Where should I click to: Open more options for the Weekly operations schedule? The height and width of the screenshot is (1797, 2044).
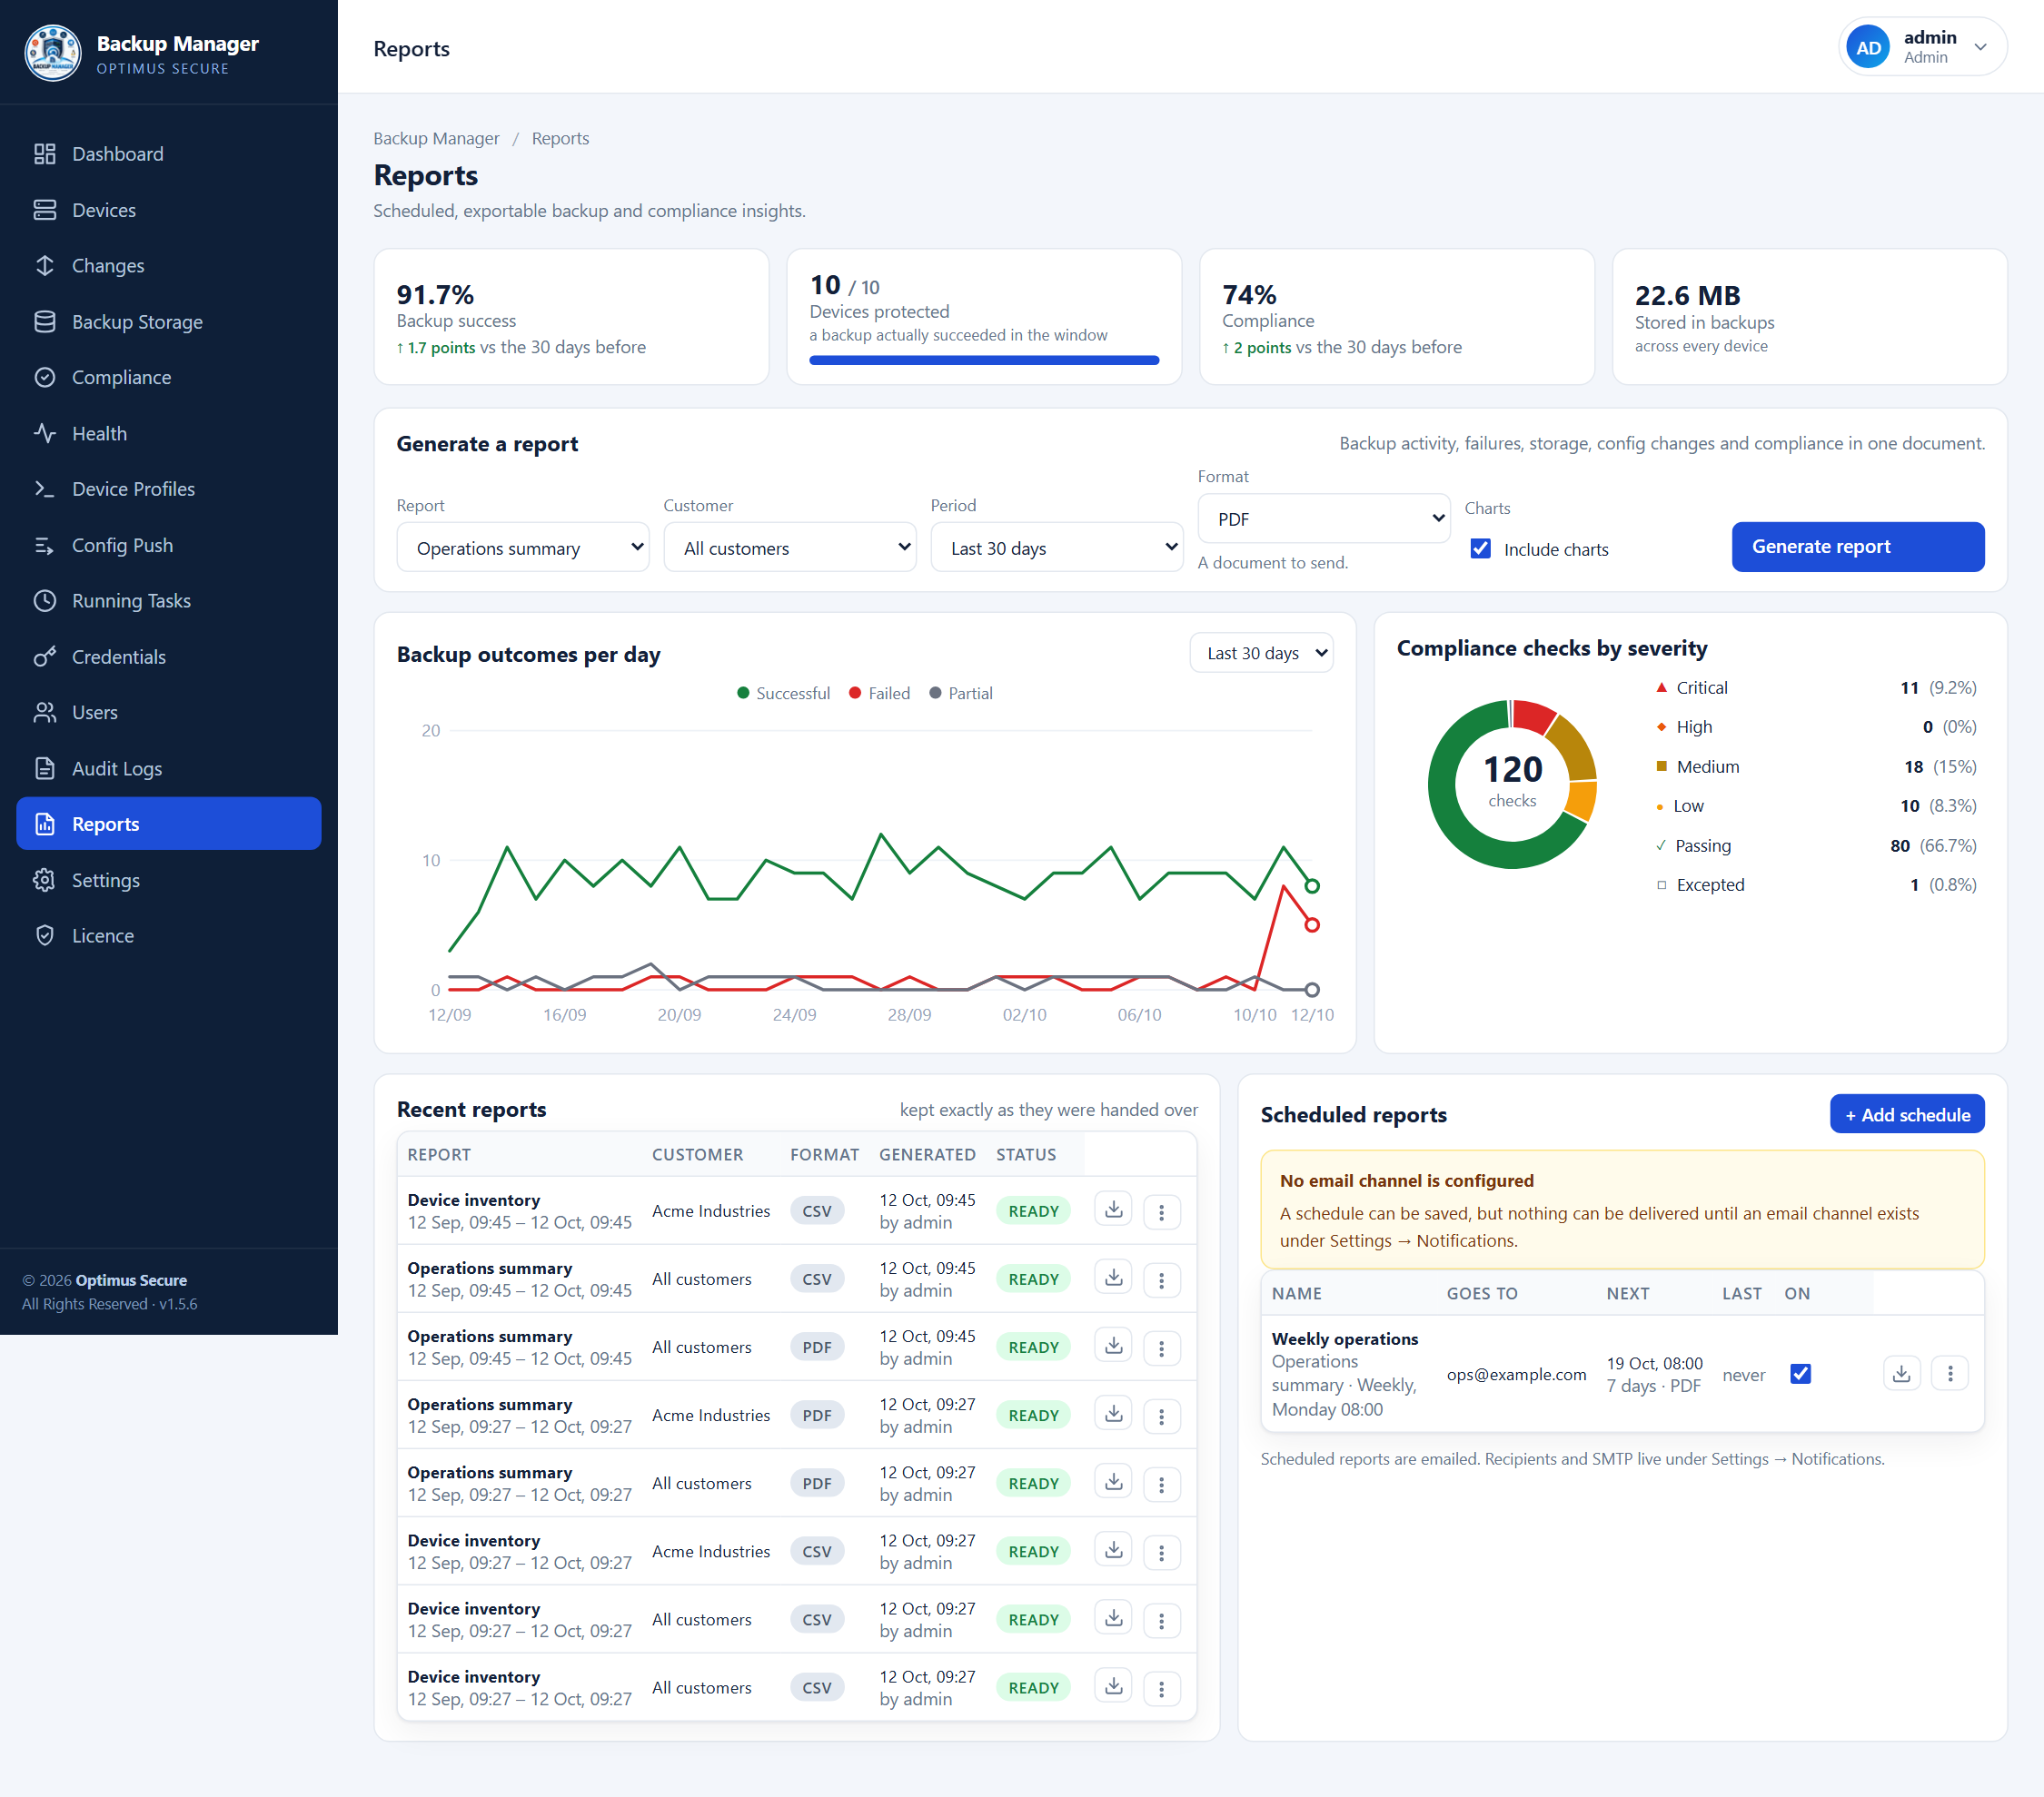tap(1949, 1373)
